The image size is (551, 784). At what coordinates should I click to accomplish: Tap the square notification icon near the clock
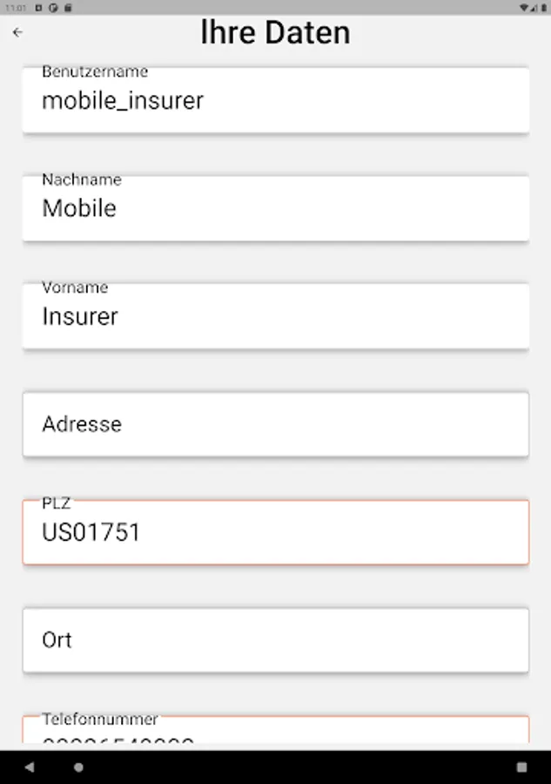point(39,7)
